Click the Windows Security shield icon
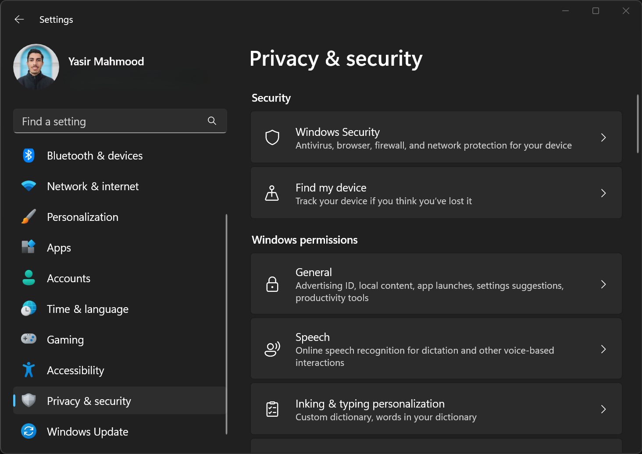The width and height of the screenshot is (642, 454). click(x=272, y=138)
